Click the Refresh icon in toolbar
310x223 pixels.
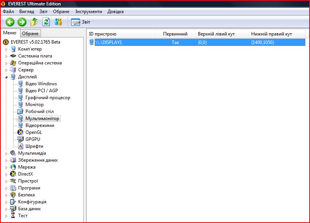46,22
